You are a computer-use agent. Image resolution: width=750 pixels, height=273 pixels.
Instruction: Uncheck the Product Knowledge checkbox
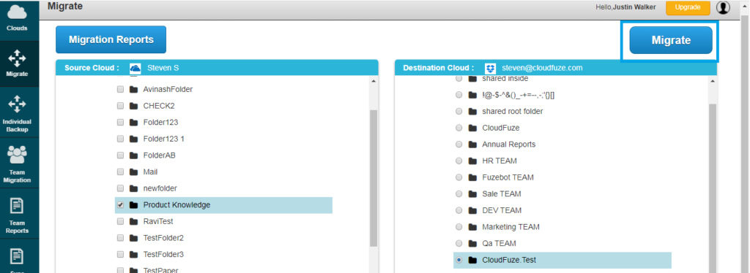click(121, 205)
